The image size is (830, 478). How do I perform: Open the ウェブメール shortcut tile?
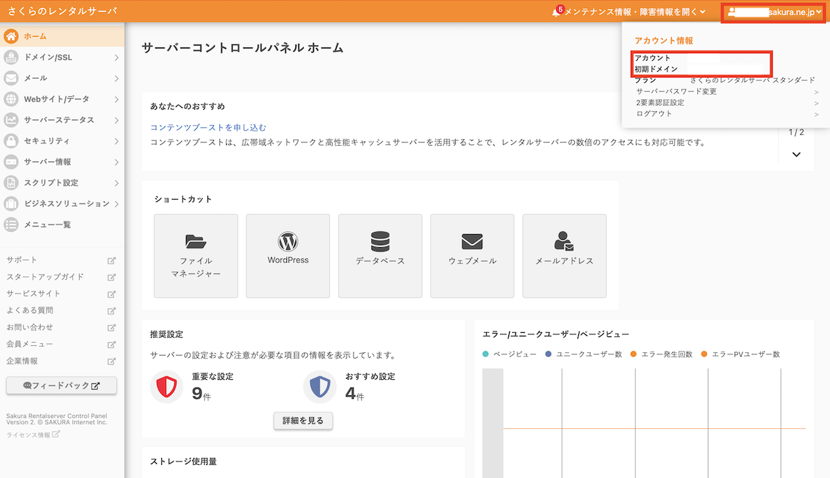click(472, 256)
